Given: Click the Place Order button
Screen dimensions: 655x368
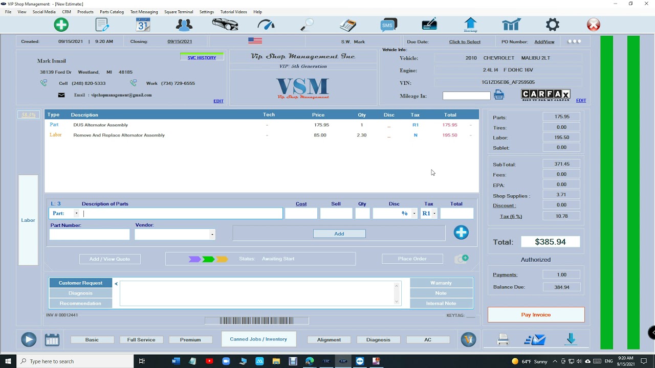Looking at the screenshot, I should point(412,259).
